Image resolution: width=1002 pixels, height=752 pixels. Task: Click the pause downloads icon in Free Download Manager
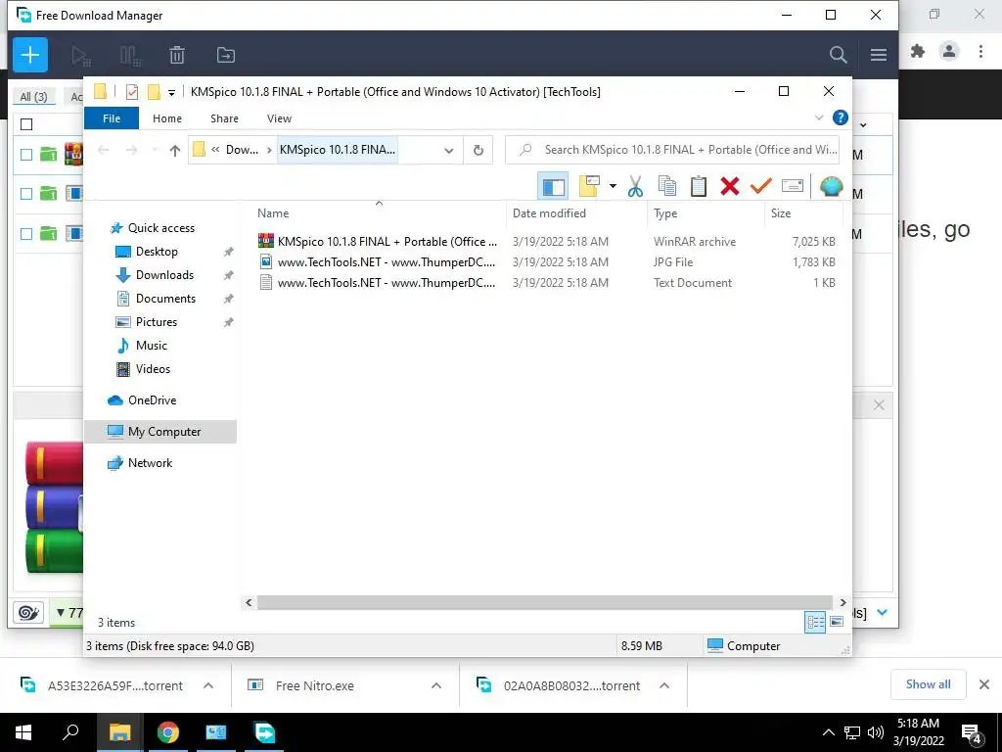click(130, 56)
